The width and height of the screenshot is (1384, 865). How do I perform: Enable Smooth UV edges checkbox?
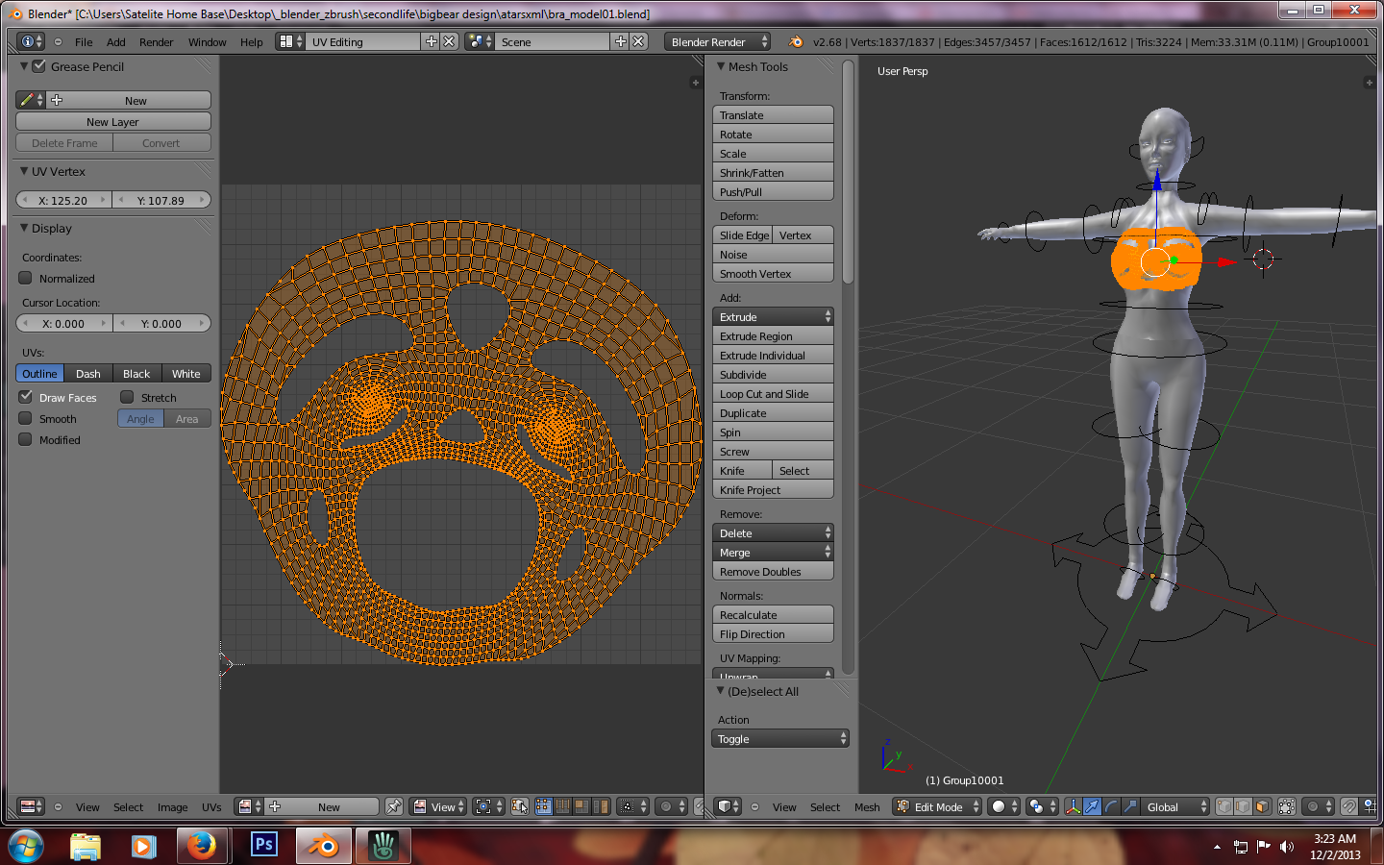coord(26,418)
